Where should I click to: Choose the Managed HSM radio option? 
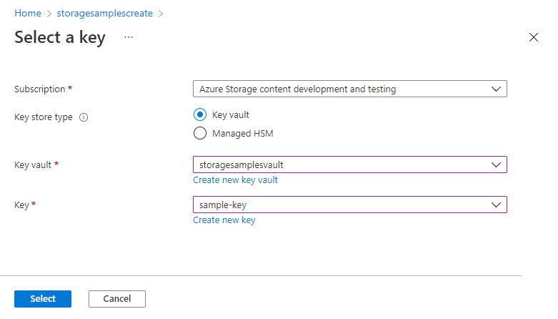(x=200, y=133)
